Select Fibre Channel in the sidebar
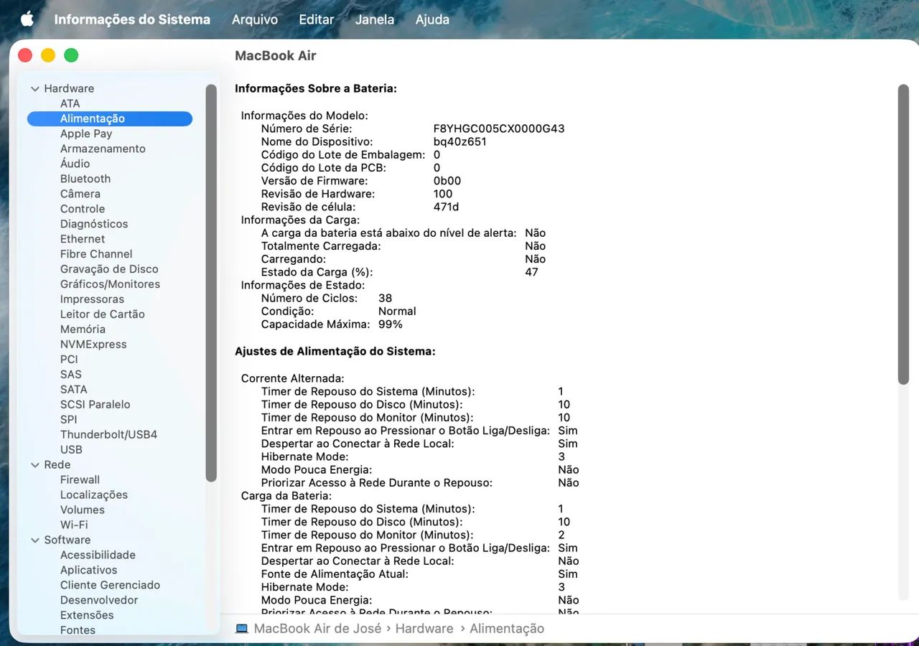 (x=96, y=254)
